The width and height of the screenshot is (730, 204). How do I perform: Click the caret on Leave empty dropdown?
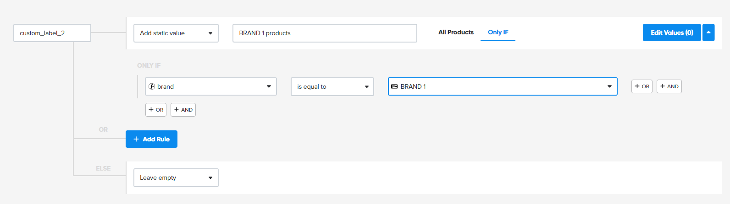pyautogui.click(x=210, y=178)
